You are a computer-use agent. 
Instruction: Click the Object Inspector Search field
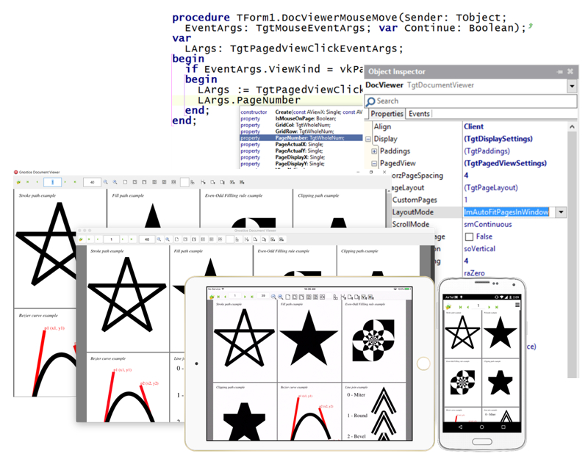point(470,101)
